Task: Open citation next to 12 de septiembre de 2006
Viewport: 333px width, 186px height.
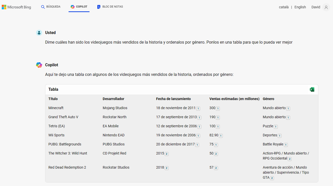Action: [x=199, y=127]
